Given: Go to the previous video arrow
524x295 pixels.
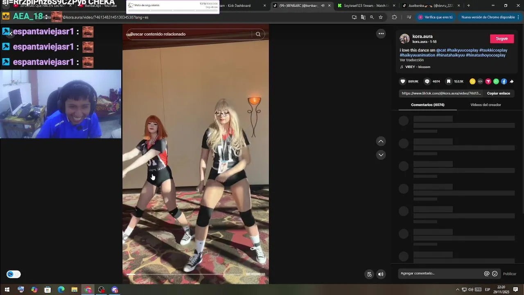Looking at the screenshot, I should [381, 141].
